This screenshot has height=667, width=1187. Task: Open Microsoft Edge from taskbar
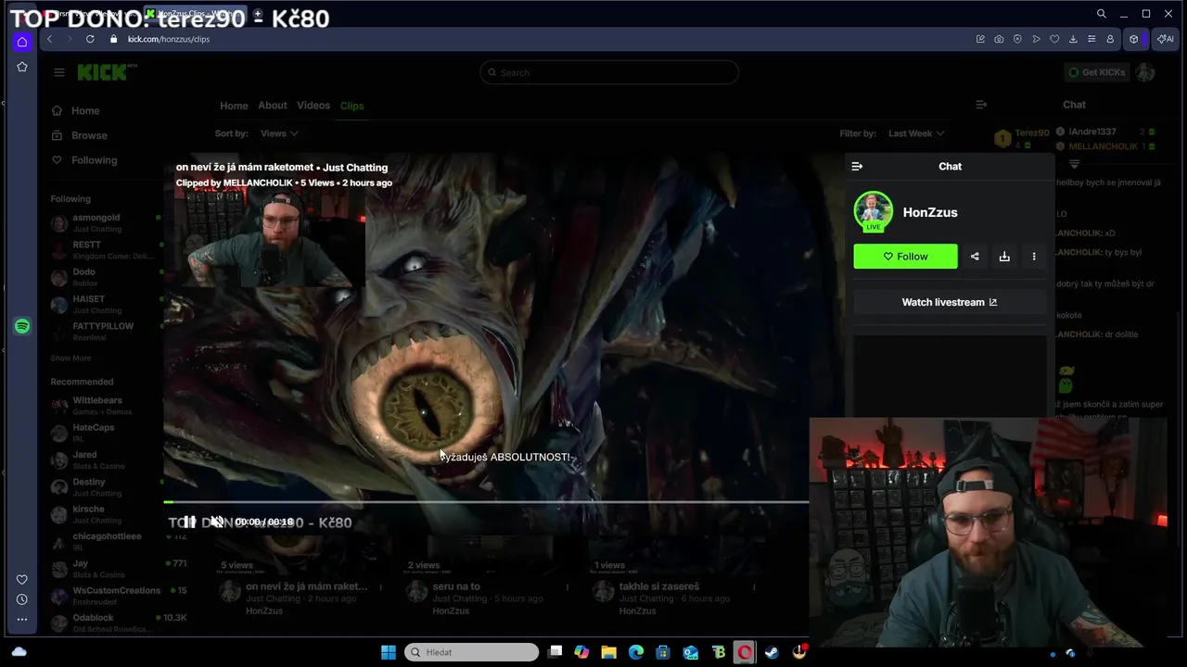636,652
